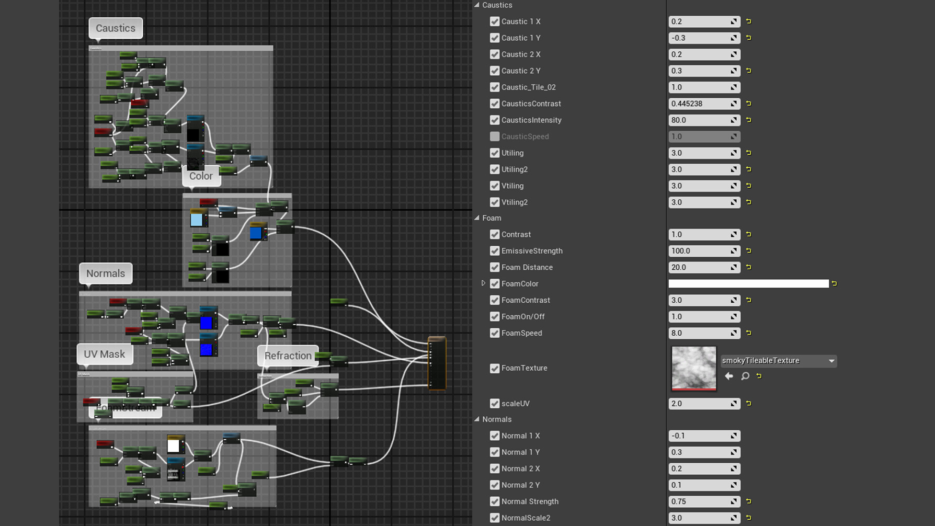Reset Caustic 1 X to default value
Screen dimensions: 935x526
coord(748,21)
